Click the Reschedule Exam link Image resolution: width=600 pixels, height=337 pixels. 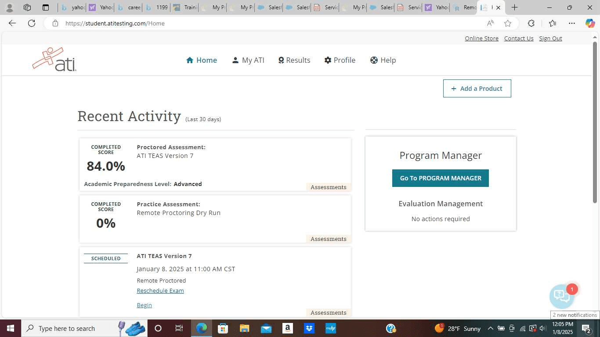(x=160, y=290)
